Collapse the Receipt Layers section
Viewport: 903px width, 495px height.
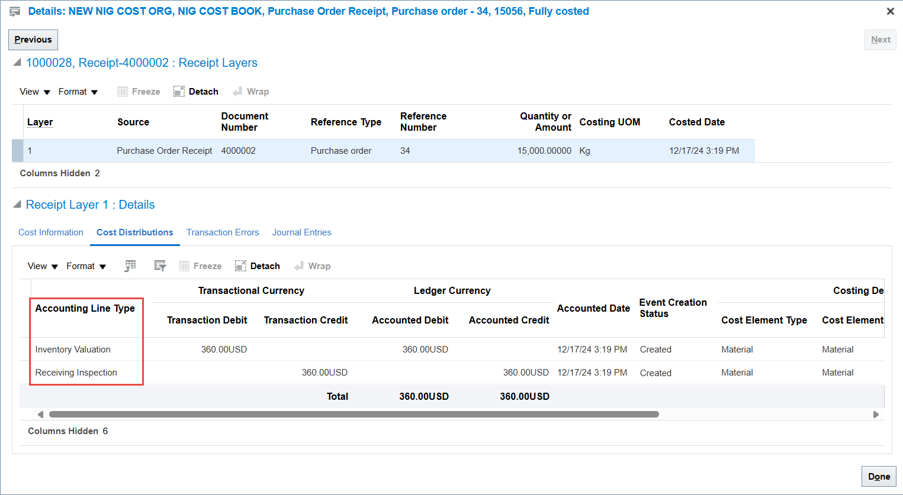[17, 62]
